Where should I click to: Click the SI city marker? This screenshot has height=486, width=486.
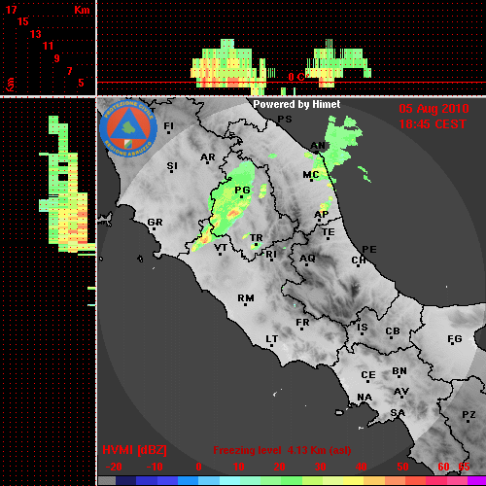171,171
